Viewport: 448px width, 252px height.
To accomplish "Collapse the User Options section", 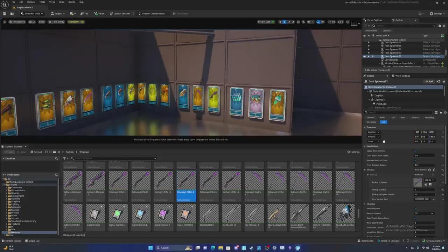I will [365, 146].
